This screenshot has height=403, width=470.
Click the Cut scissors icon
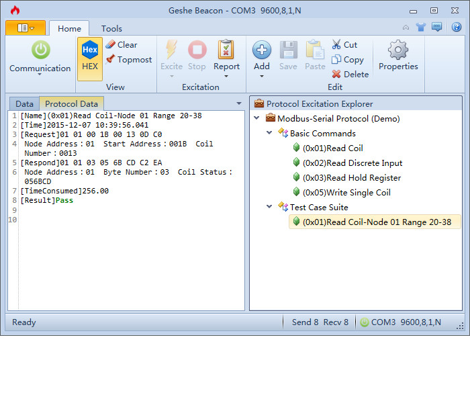click(x=336, y=45)
